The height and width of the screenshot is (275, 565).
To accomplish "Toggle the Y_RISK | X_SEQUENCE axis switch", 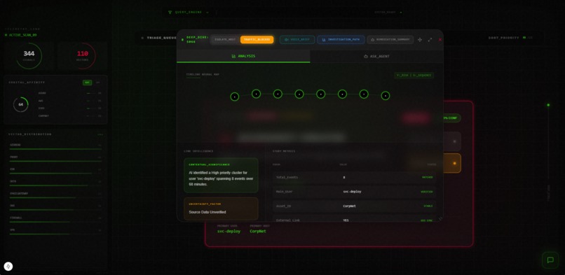I will tap(414, 75).
